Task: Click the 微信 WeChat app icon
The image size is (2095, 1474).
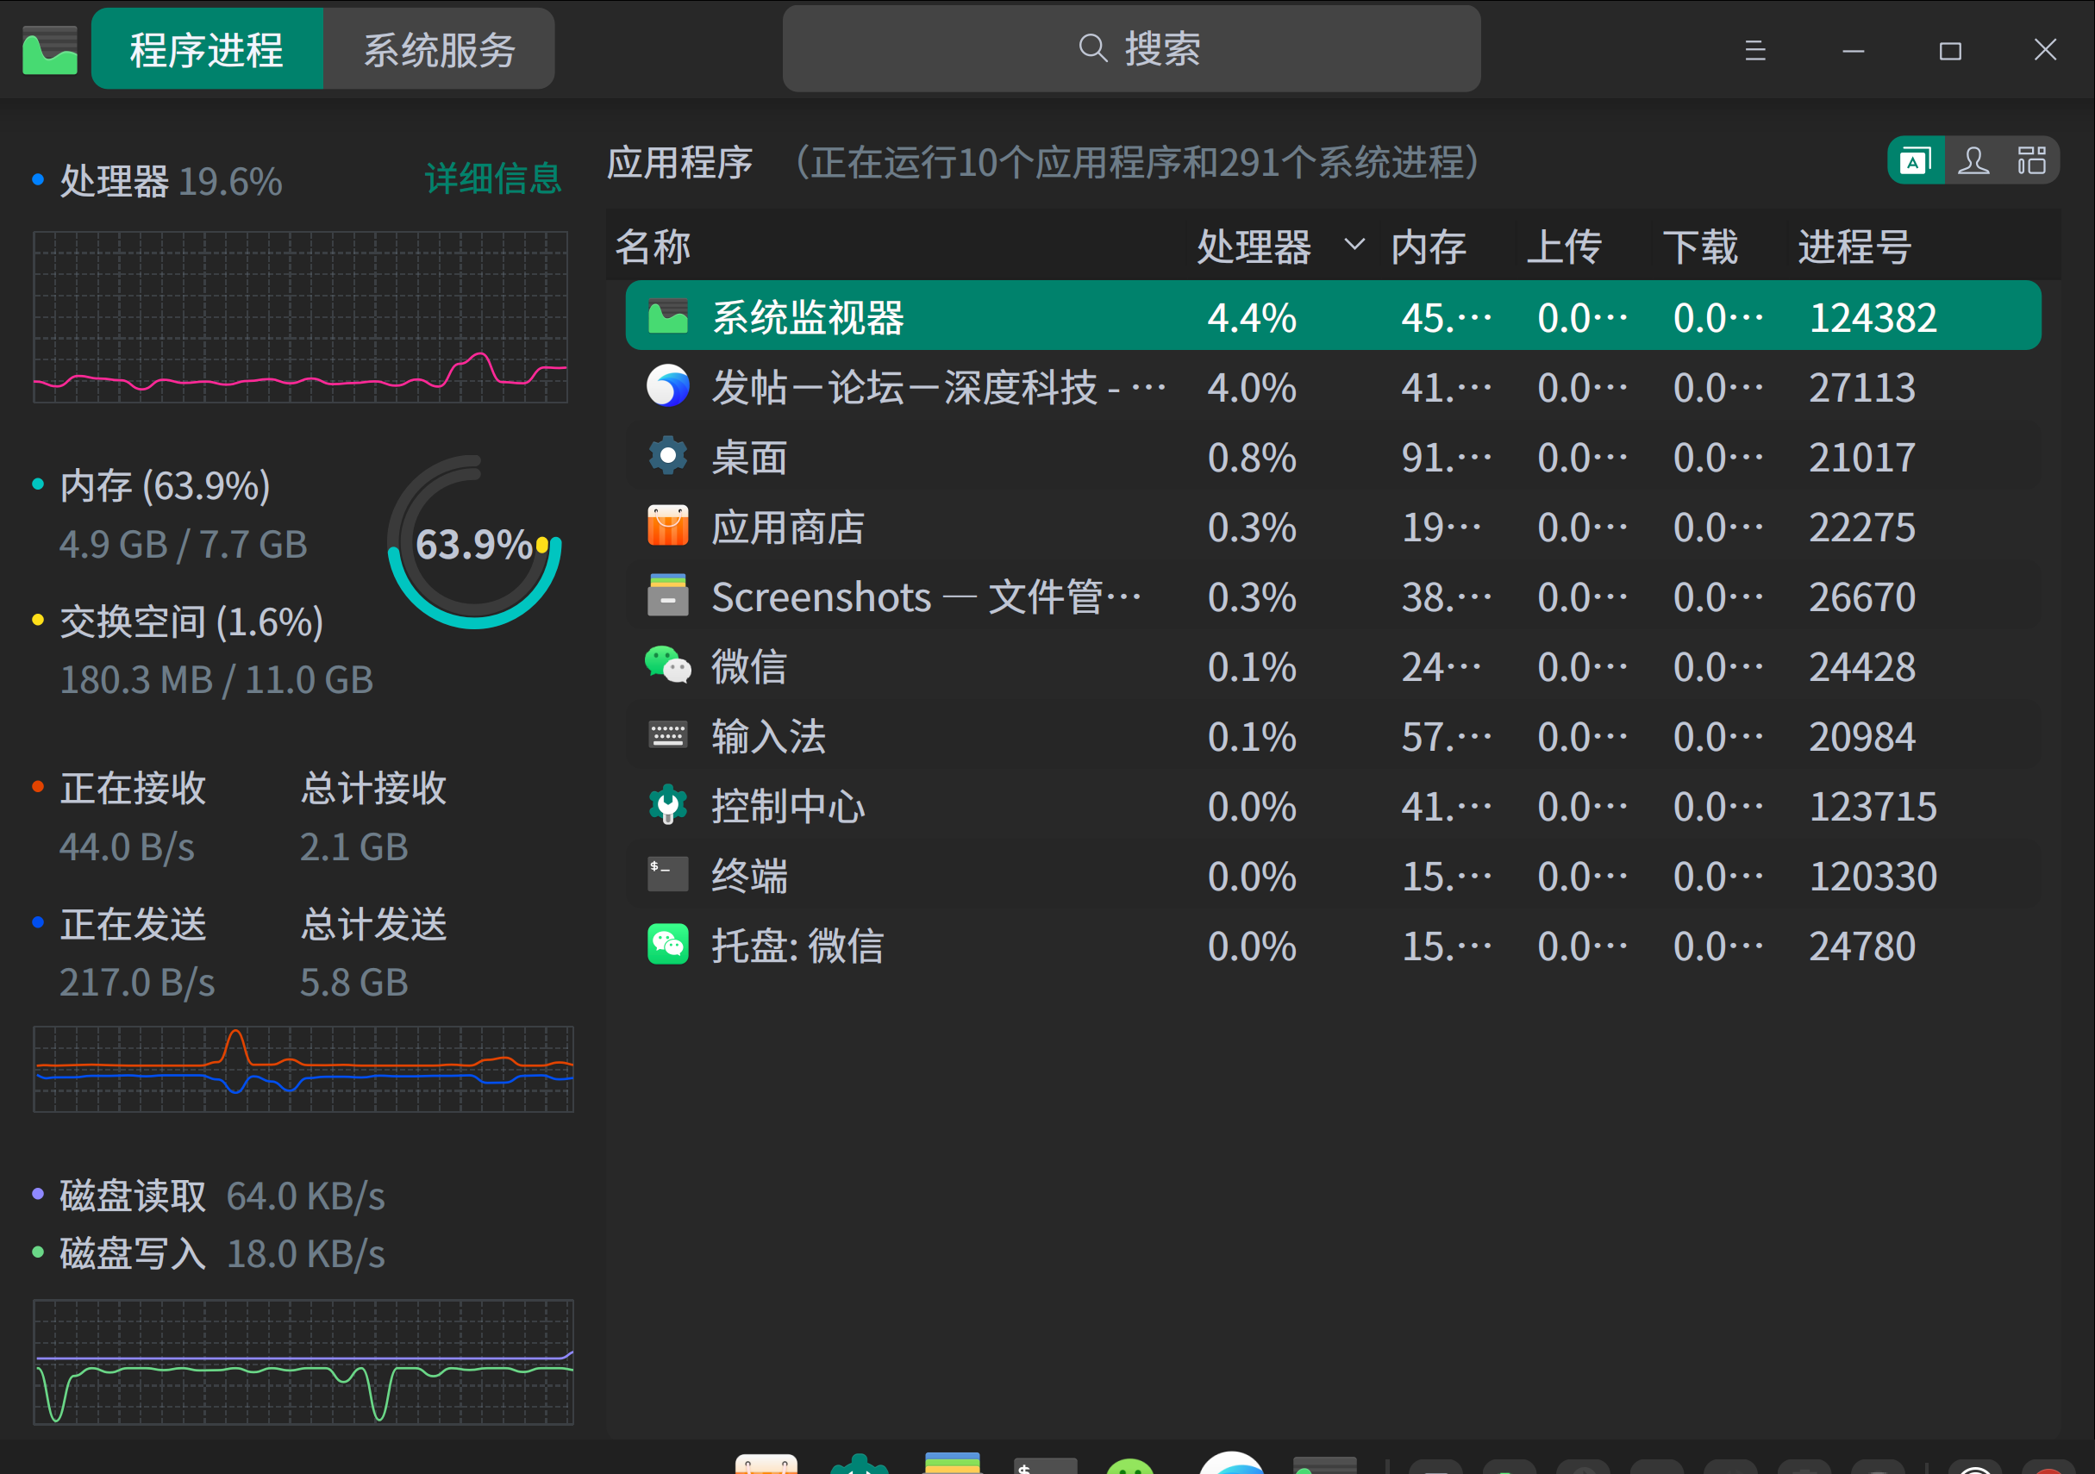Action: [x=668, y=665]
